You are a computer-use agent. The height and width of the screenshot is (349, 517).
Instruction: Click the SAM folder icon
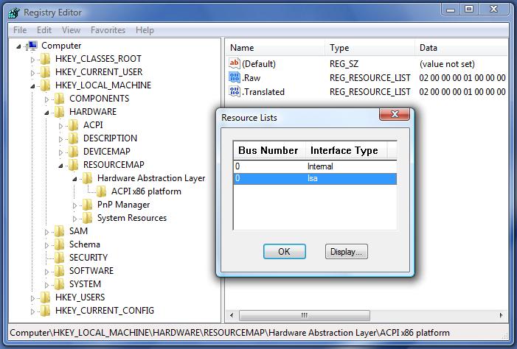pyautogui.click(x=59, y=231)
